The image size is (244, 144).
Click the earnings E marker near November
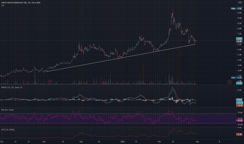[50, 82]
